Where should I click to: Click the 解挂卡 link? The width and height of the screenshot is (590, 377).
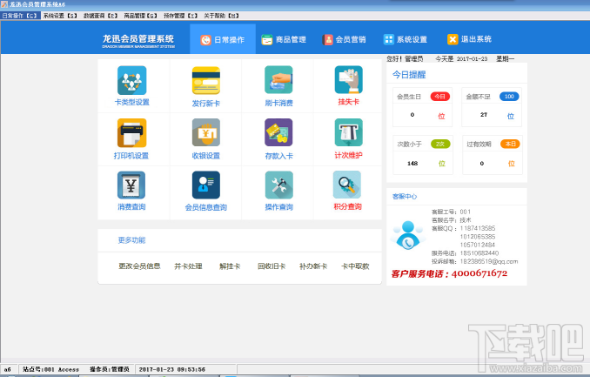pyautogui.click(x=230, y=266)
